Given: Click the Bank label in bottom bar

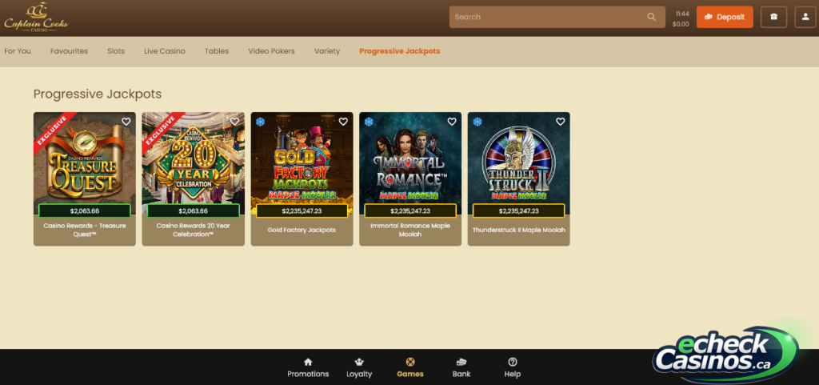Looking at the screenshot, I should coord(461,374).
